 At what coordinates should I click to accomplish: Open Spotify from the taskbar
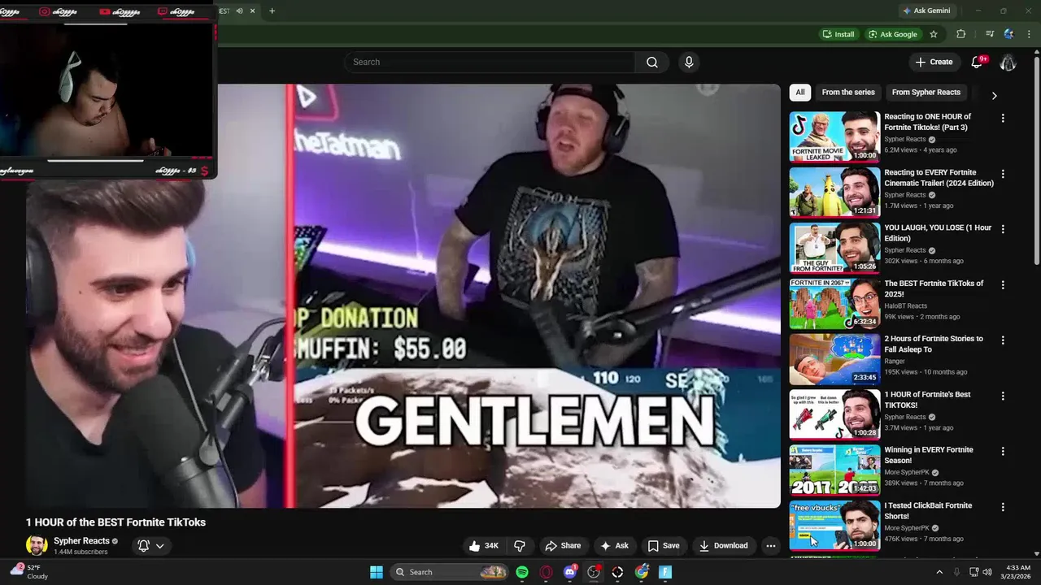[522, 572]
